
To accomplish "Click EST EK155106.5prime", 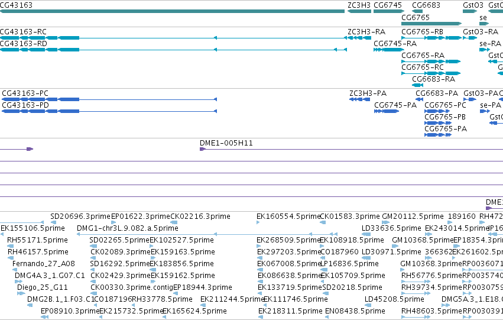I will (x=2, y=234).
